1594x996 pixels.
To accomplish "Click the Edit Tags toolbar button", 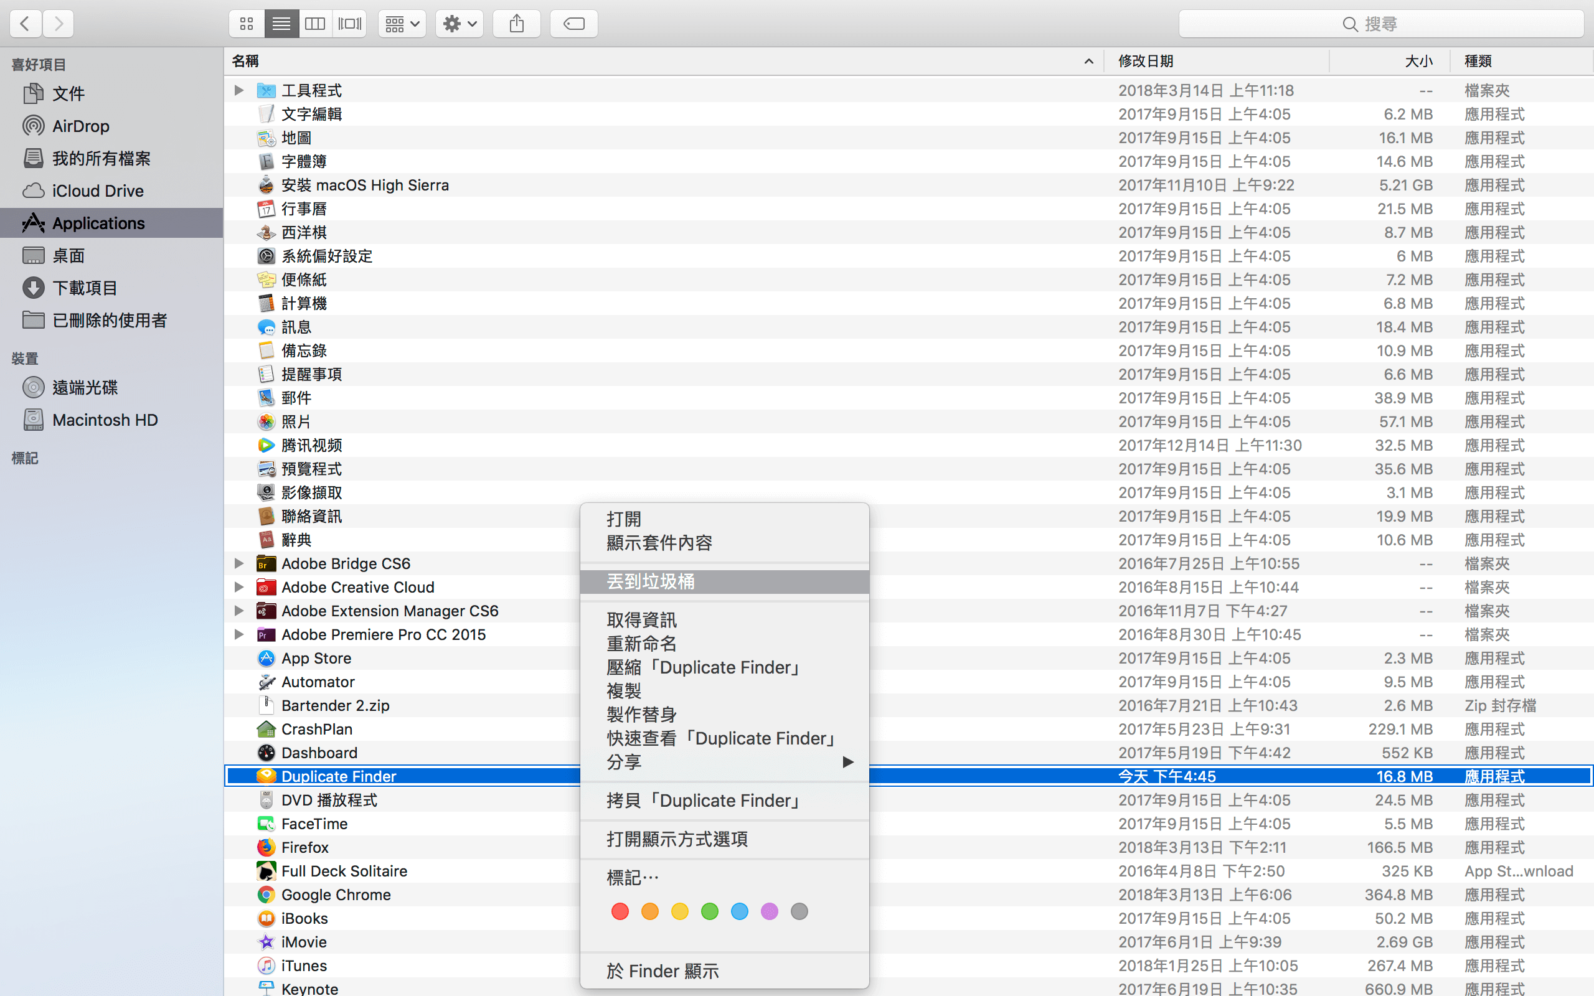I will [x=573, y=24].
